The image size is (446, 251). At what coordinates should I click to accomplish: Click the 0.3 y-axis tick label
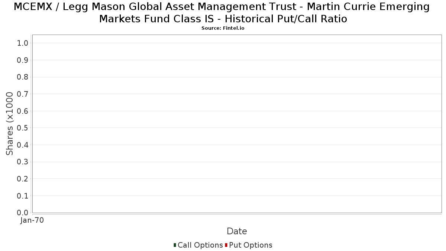23,162
